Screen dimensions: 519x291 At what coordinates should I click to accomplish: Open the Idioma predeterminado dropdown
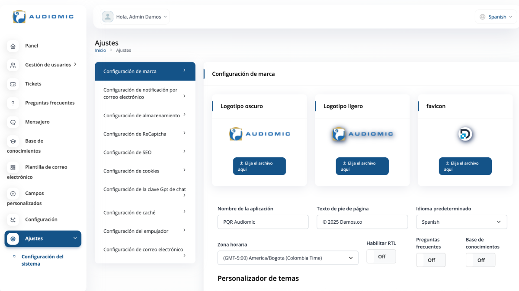(x=461, y=222)
